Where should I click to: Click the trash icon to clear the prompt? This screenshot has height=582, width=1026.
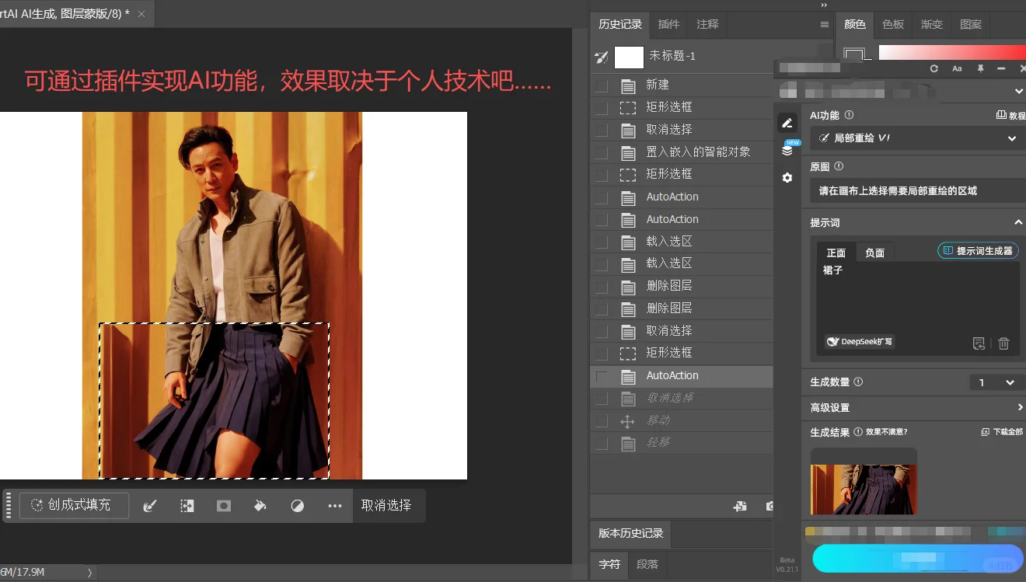1003,343
